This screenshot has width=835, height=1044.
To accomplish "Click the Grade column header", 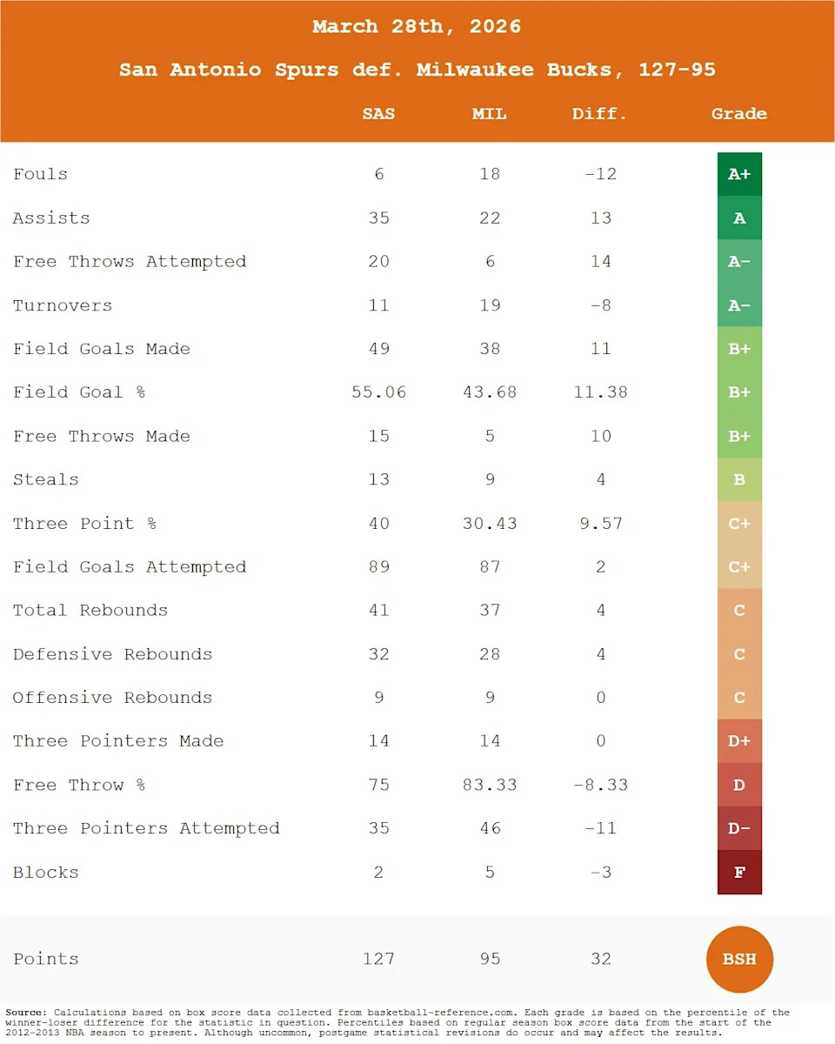I will [x=739, y=114].
